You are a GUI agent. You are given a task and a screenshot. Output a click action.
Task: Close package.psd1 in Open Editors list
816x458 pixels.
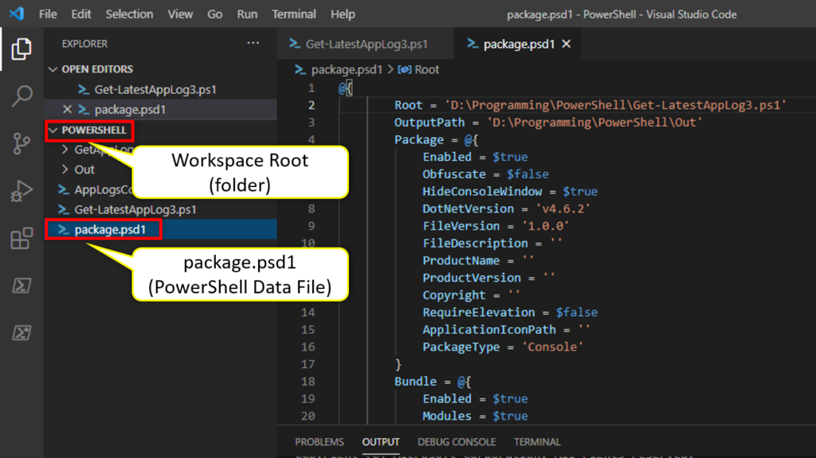[67, 109]
